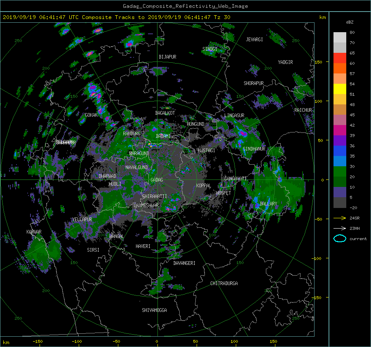The image size is (371, 347).
Task: Click the dBZ legend heading
Action: coord(350,22)
